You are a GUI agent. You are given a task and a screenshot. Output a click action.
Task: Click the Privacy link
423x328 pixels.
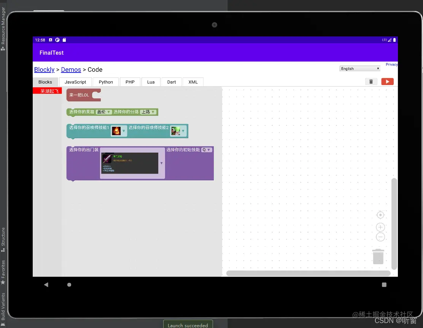pos(391,65)
